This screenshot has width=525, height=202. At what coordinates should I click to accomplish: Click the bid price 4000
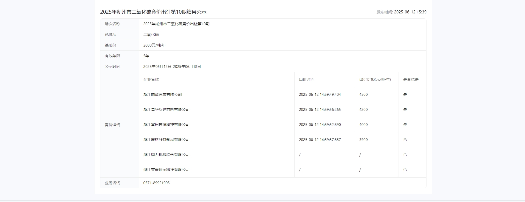tap(363, 125)
